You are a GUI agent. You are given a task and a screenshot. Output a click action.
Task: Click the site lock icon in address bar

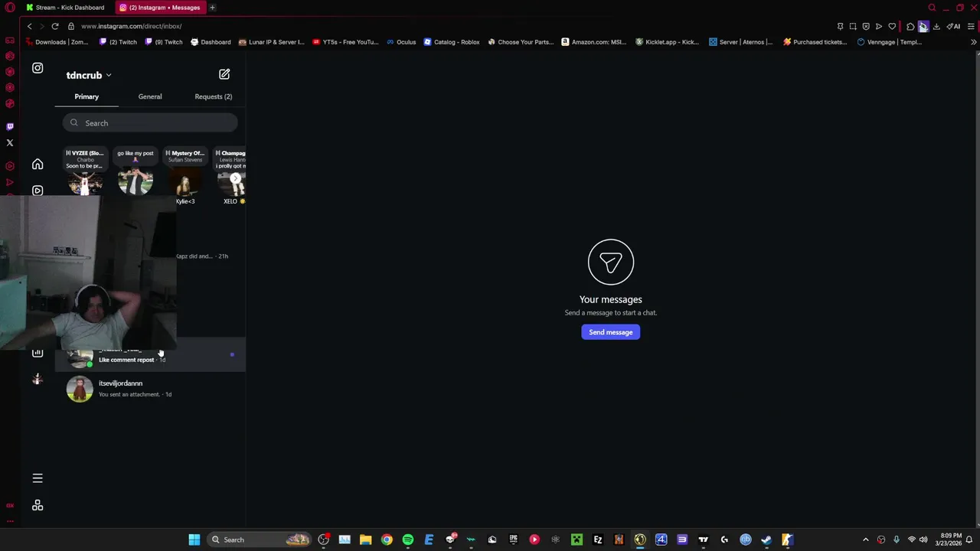click(71, 26)
